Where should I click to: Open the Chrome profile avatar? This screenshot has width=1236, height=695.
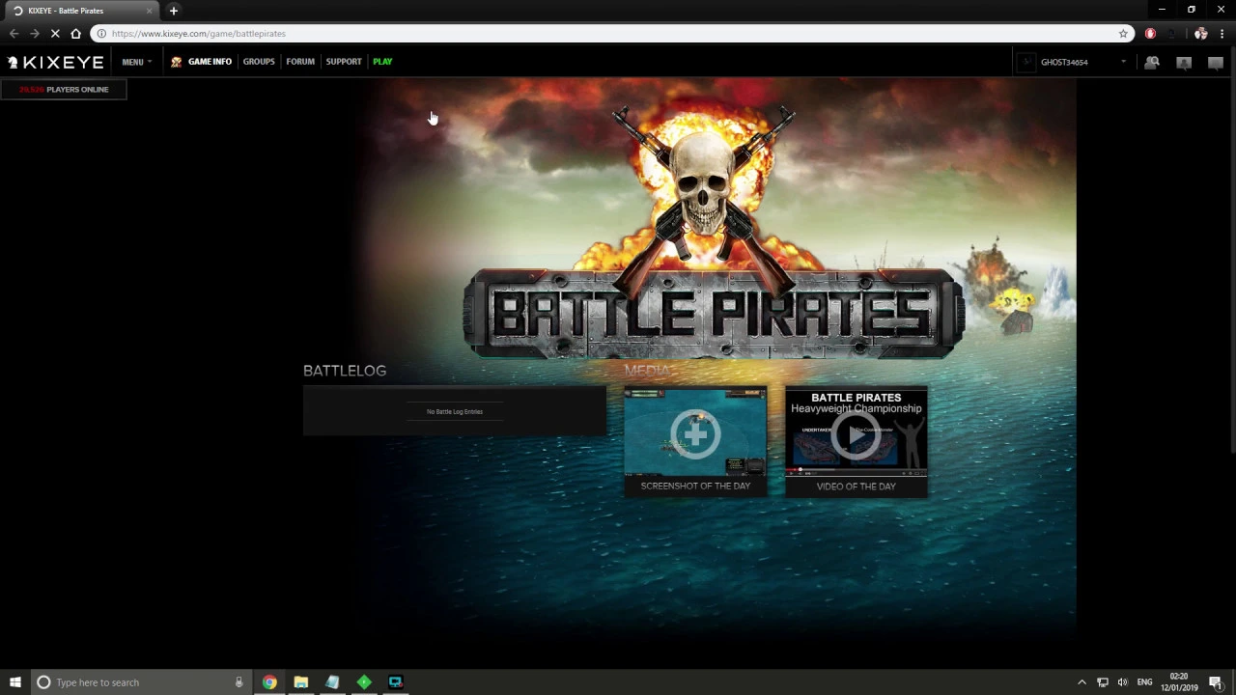coord(1200,34)
